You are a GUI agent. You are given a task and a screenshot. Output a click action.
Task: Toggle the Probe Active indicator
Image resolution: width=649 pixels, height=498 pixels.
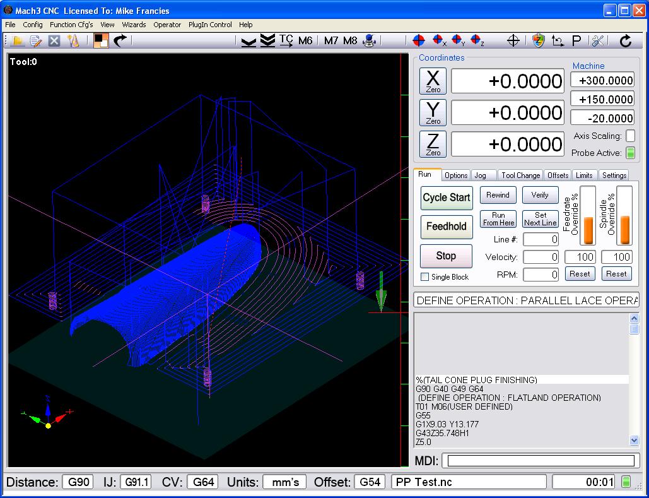pos(629,153)
